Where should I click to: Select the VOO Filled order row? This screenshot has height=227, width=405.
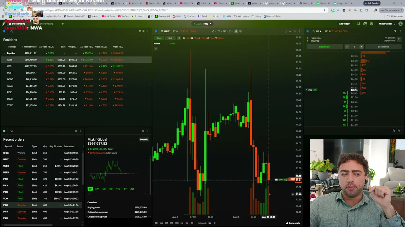pos(42,199)
